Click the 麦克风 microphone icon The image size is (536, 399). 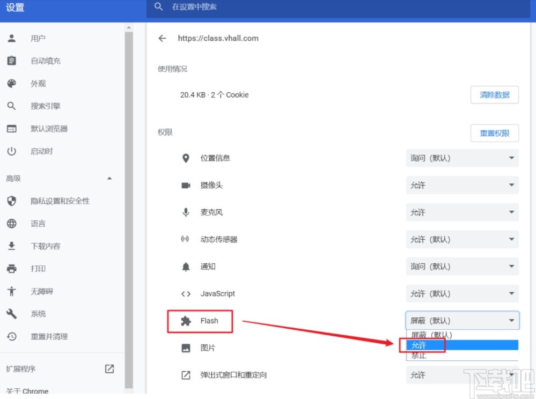tap(186, 212)
